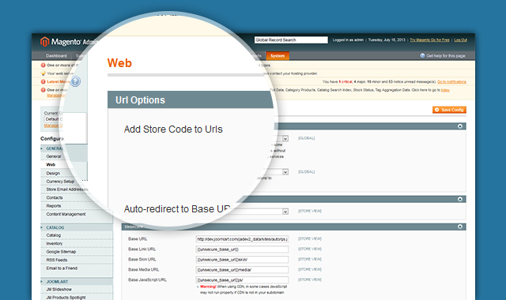Click the Base JavaScript URL input field

[x=242, y=280]
